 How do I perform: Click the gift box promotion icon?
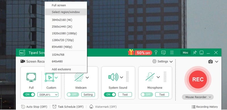[131, 52]
